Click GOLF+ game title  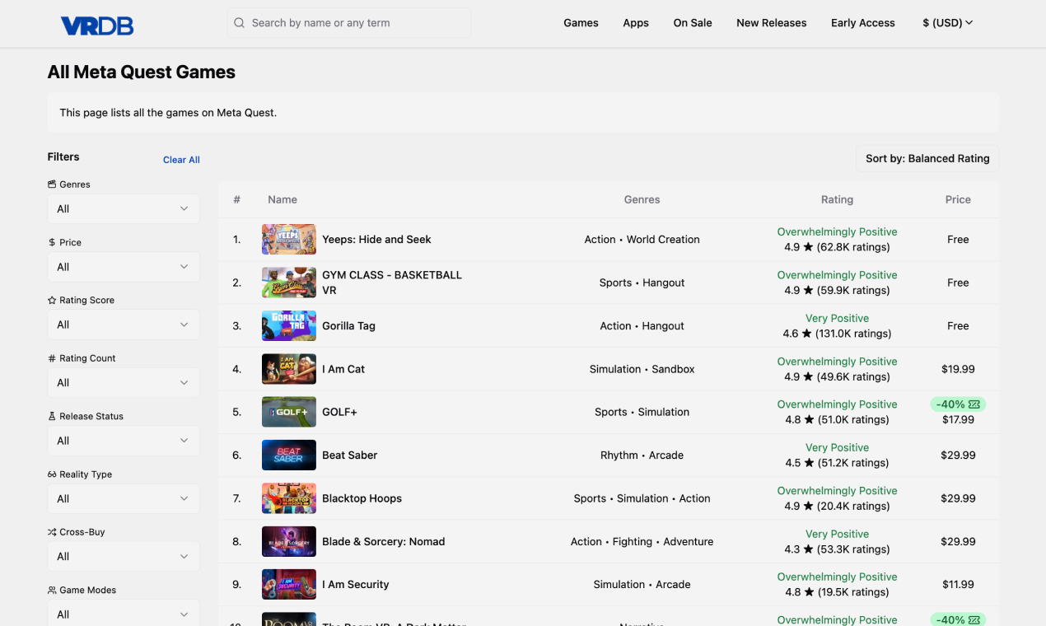(339, 412)
